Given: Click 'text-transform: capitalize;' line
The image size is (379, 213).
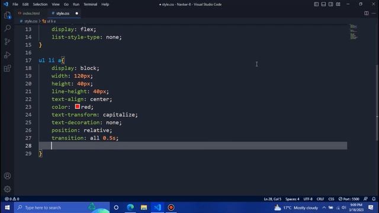Looking at the screenshot, I should pos(95,115).
